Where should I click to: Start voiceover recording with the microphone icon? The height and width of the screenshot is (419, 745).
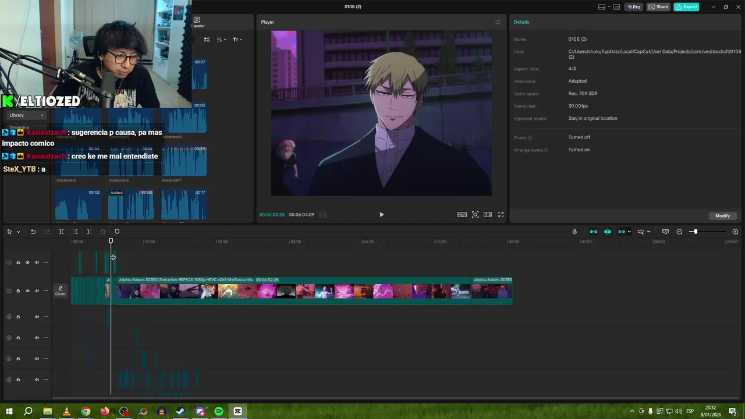click(x=574, y=232)
